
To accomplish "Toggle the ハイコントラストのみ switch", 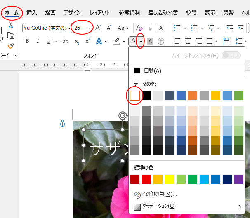I will tap(231, 55).
